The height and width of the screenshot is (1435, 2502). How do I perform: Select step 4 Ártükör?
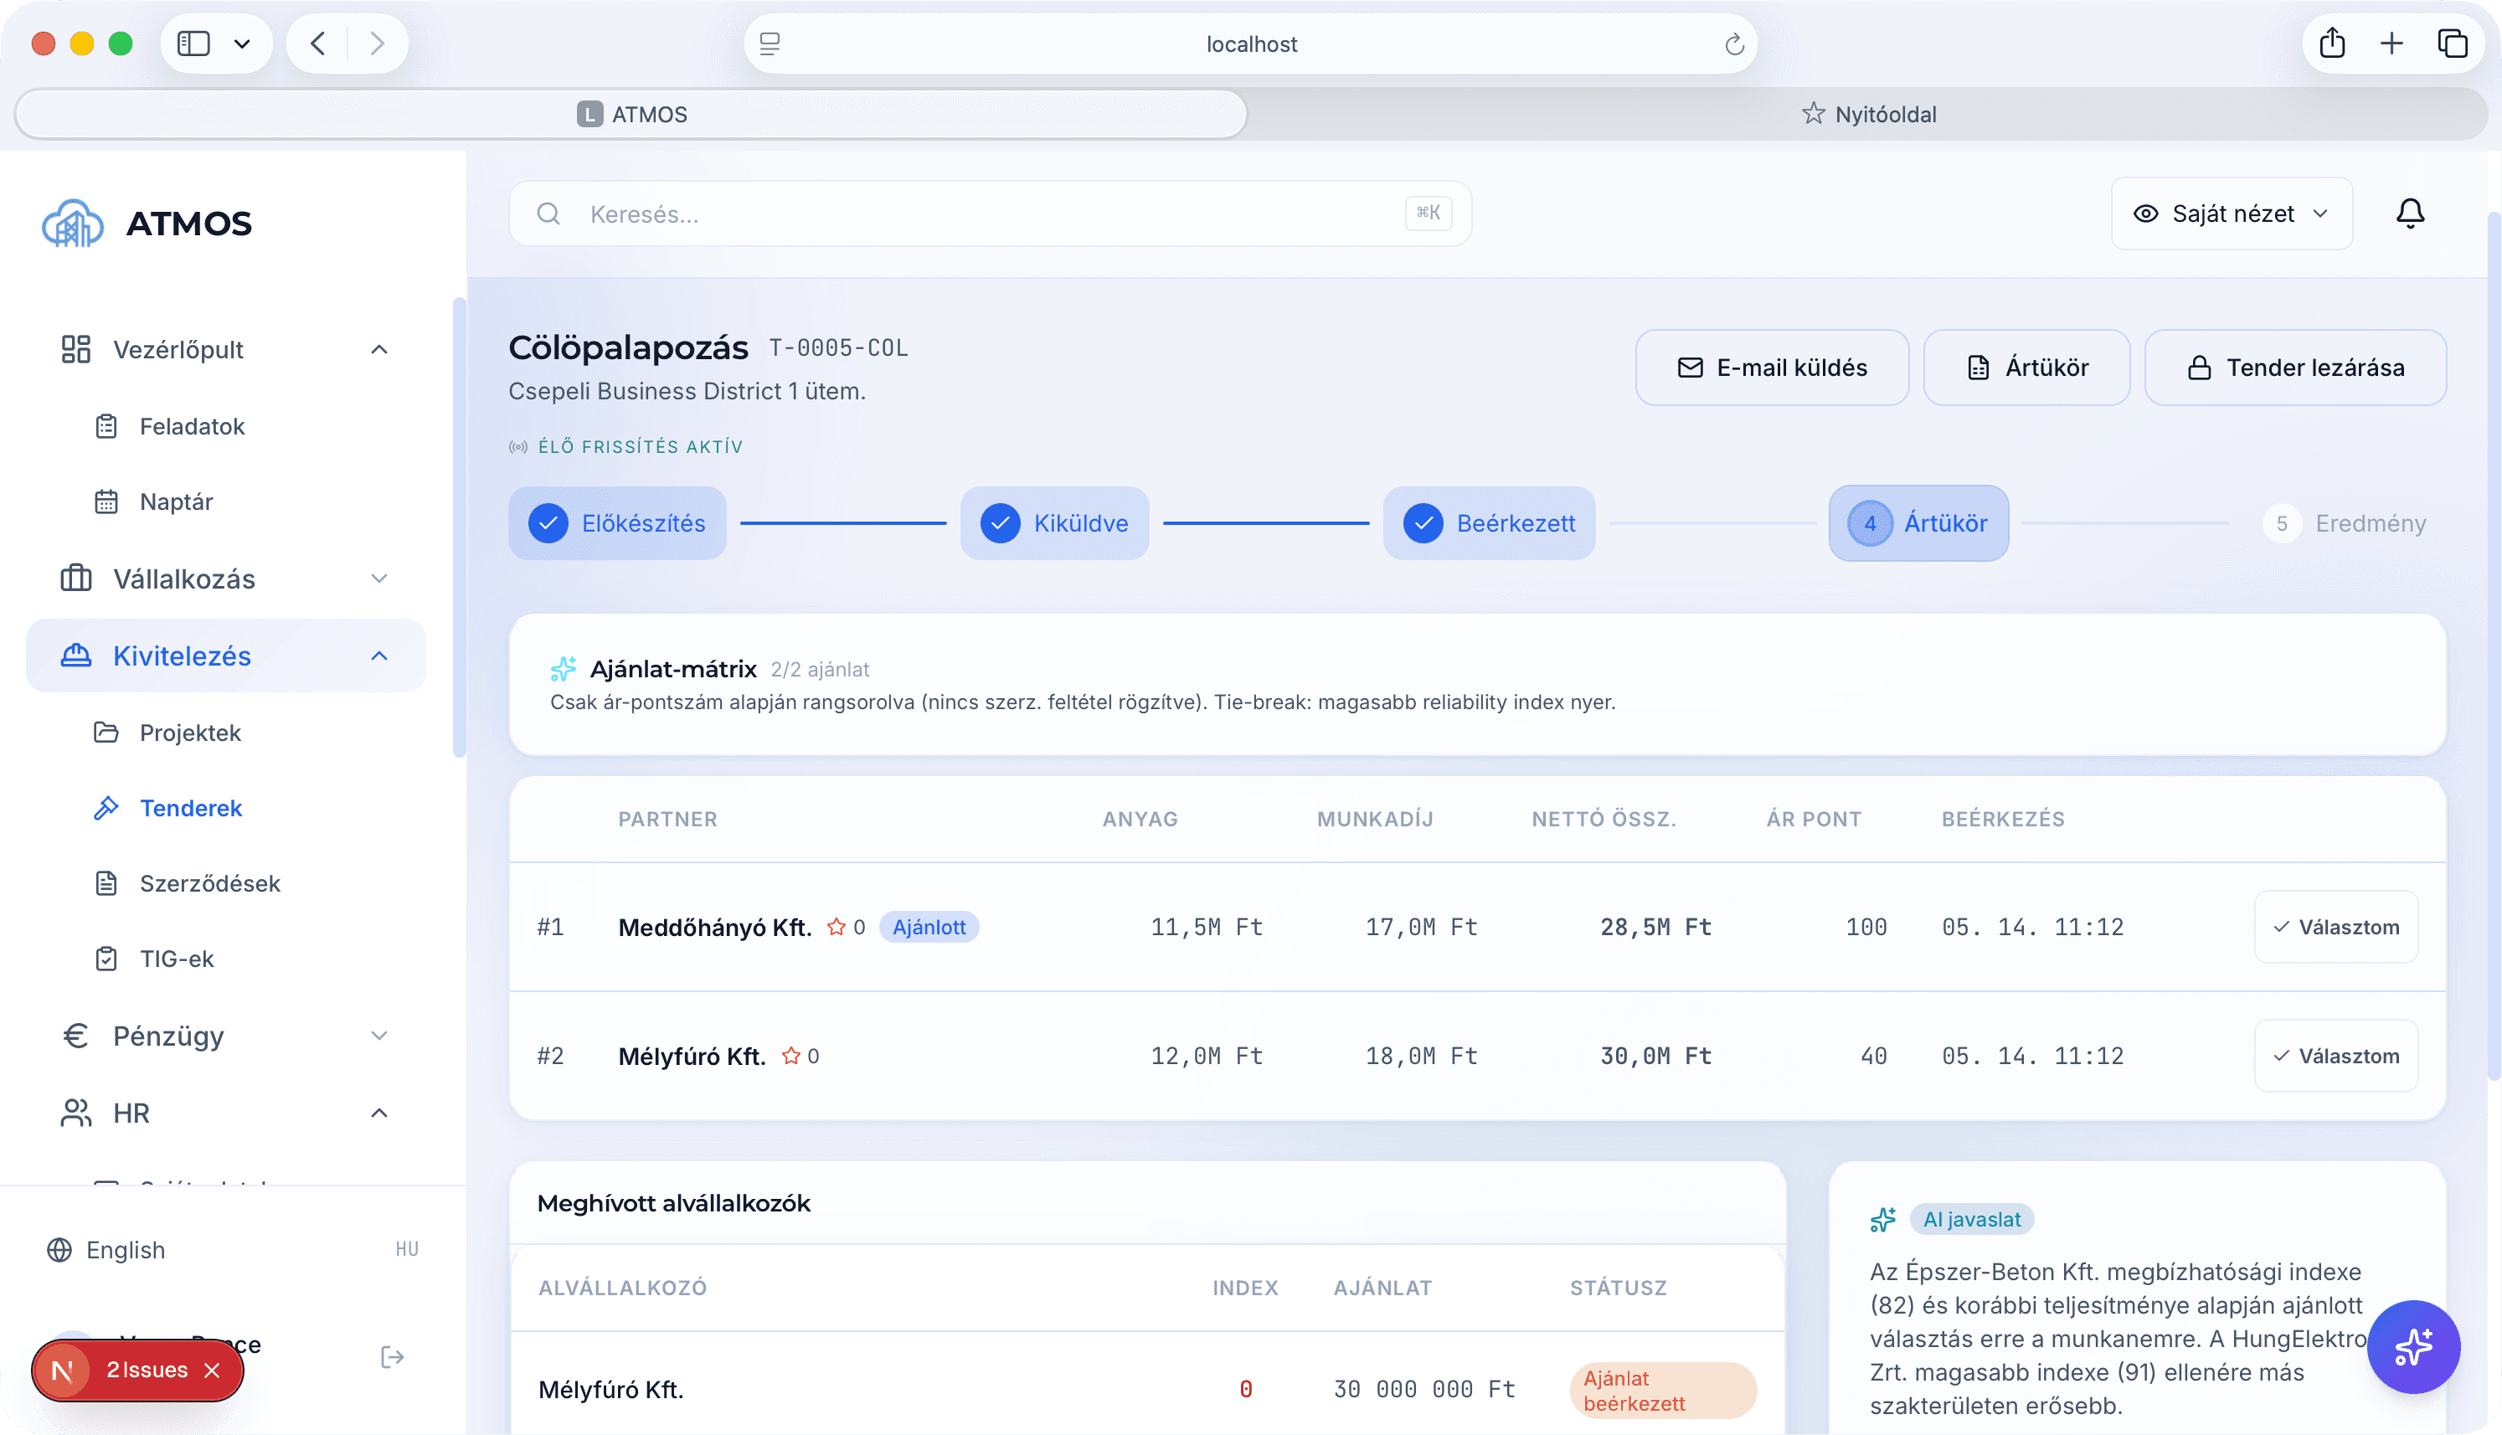point(1918,523)
